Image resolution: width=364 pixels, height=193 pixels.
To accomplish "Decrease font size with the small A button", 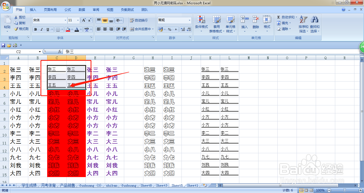I will [90, 20].
